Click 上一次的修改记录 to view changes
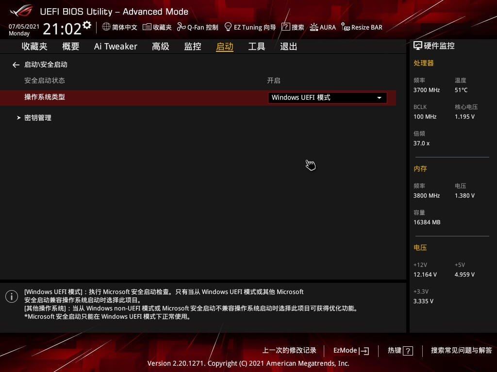Screen dimensions: 497x372 tap(289, 350)
